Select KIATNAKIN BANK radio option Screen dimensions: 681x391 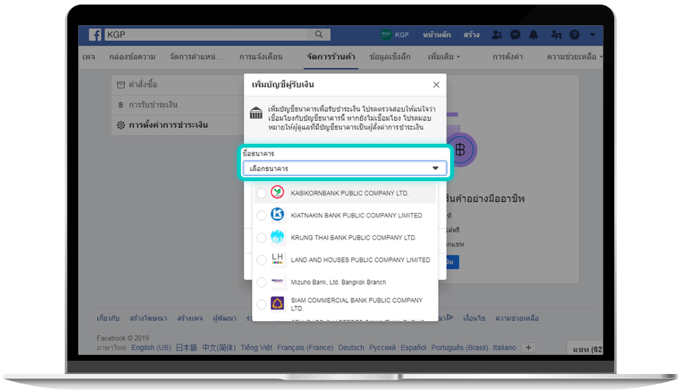[262, 216]
